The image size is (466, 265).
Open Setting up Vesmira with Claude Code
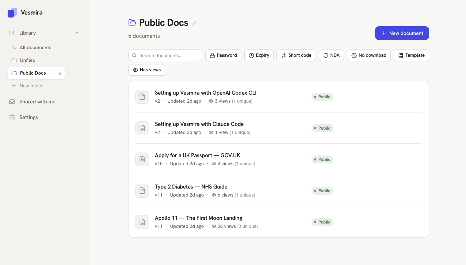click(199, 124)
